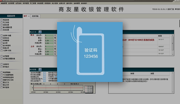180x104 pixels.
Task: Open the 基本资料 menu
Action: (69, 3)
